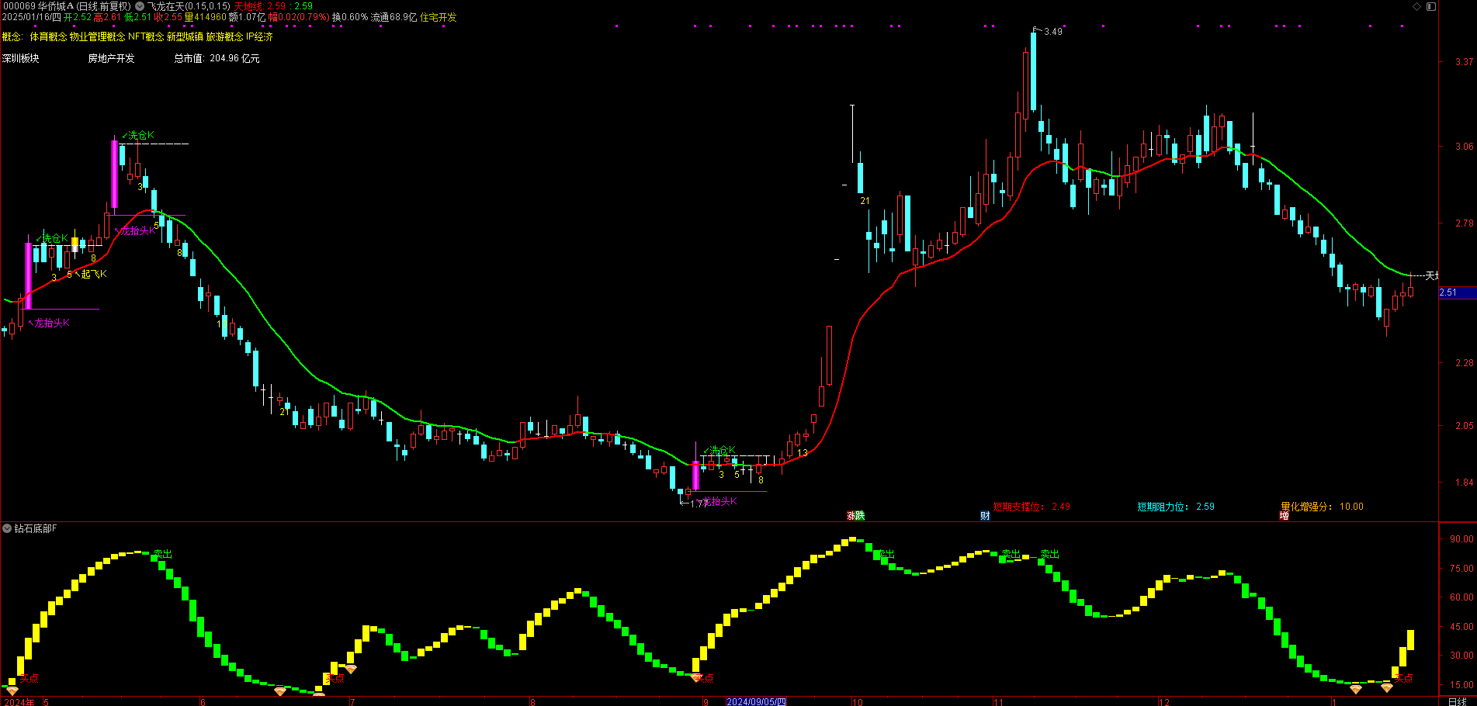Click the month 10 axis marker
Viewport: 1477px width, 706px height.
coord(858,701)
